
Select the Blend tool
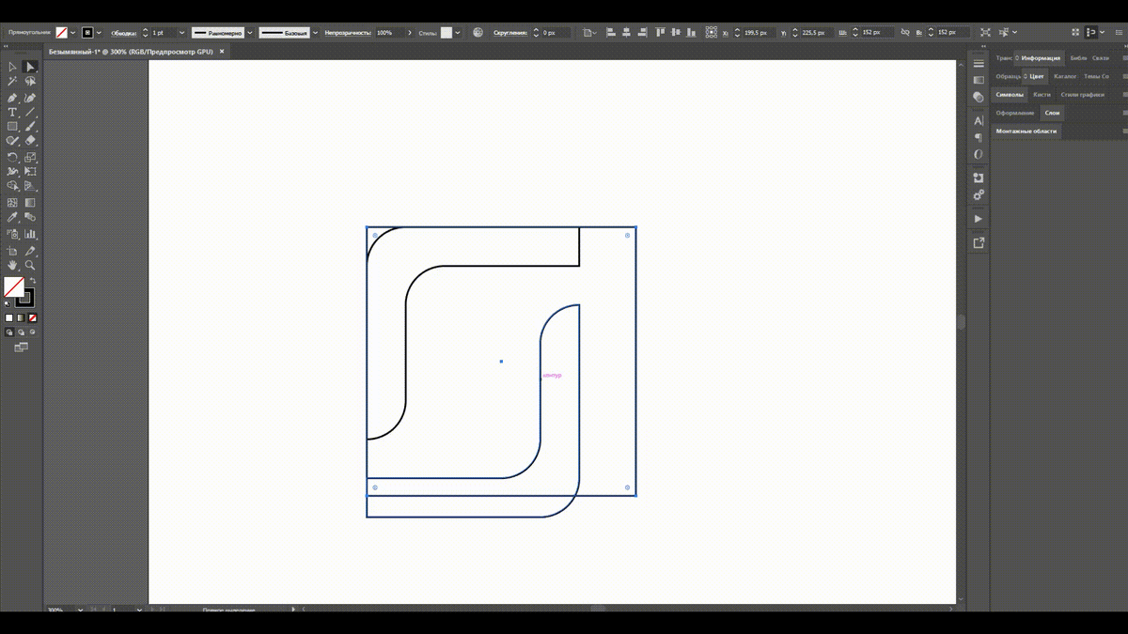(x=30, y=217)
